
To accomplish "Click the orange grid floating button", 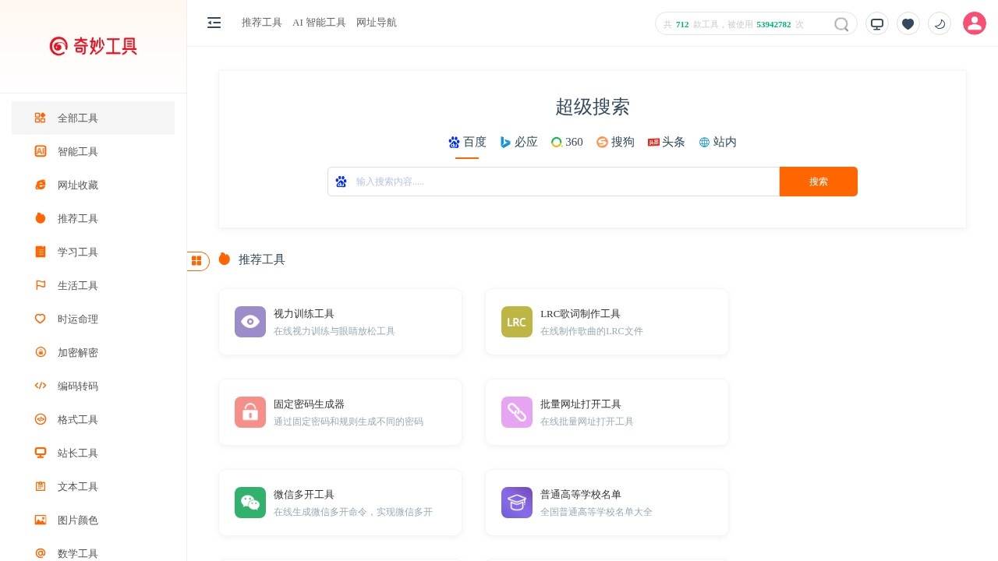I will 196,261.
